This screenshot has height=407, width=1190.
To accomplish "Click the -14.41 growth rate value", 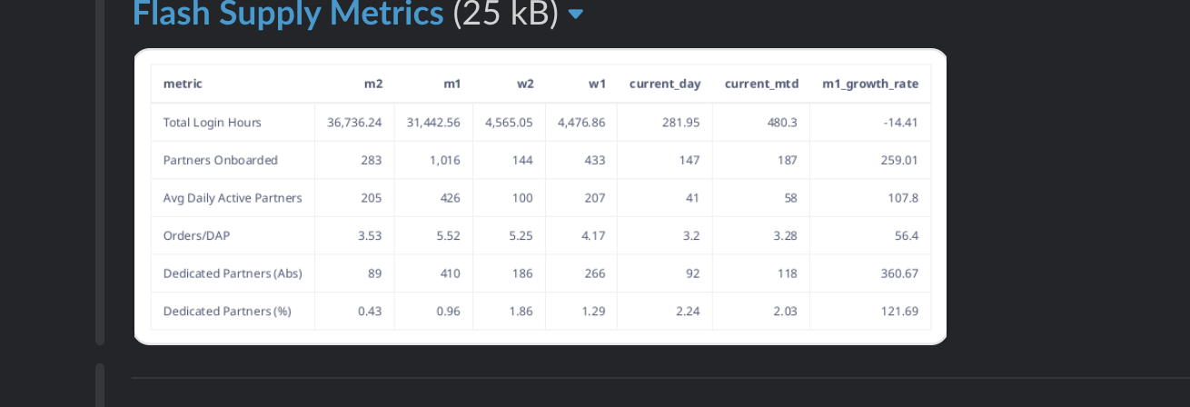I will [x=900, y=123].
